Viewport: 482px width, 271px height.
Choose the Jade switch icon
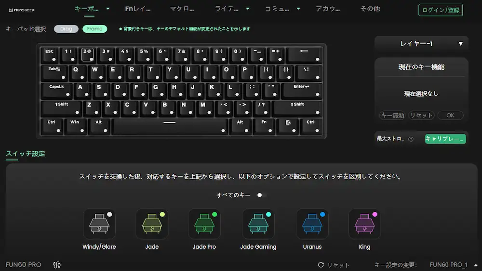coord(152,224)
